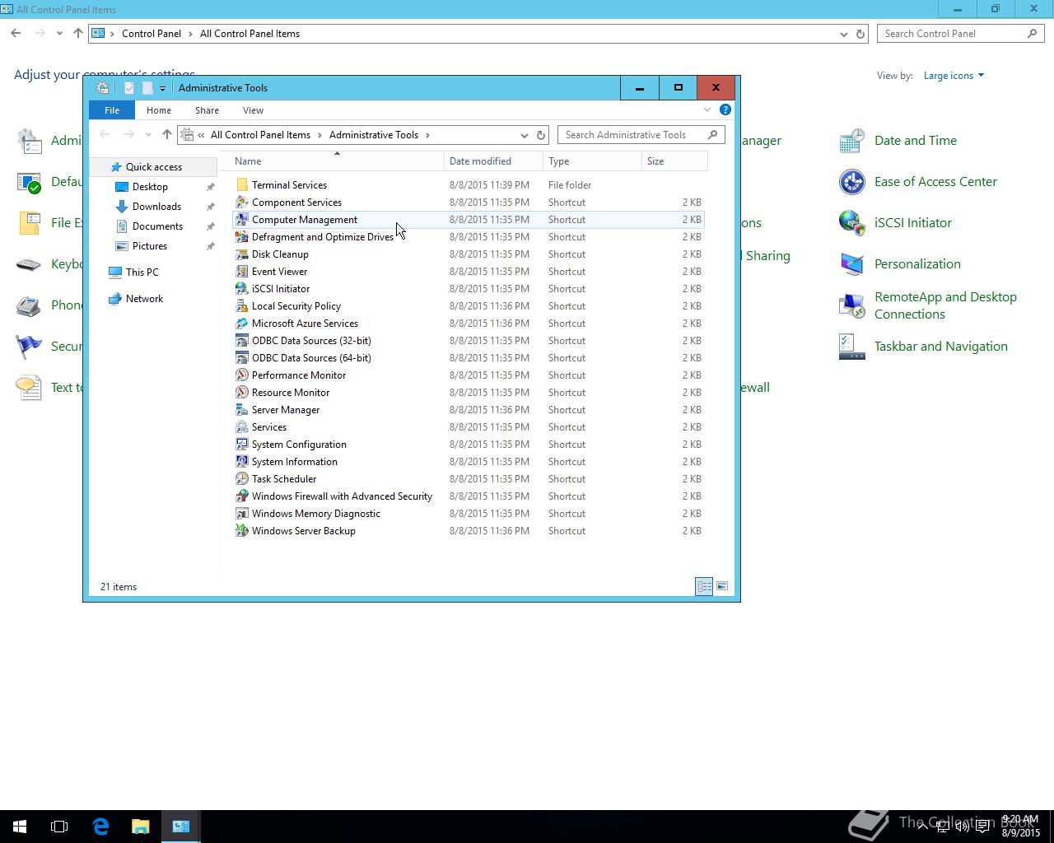This screenshot has width=1054, height=843.
Task: Open the File menu tab
Action: (112, 110)
